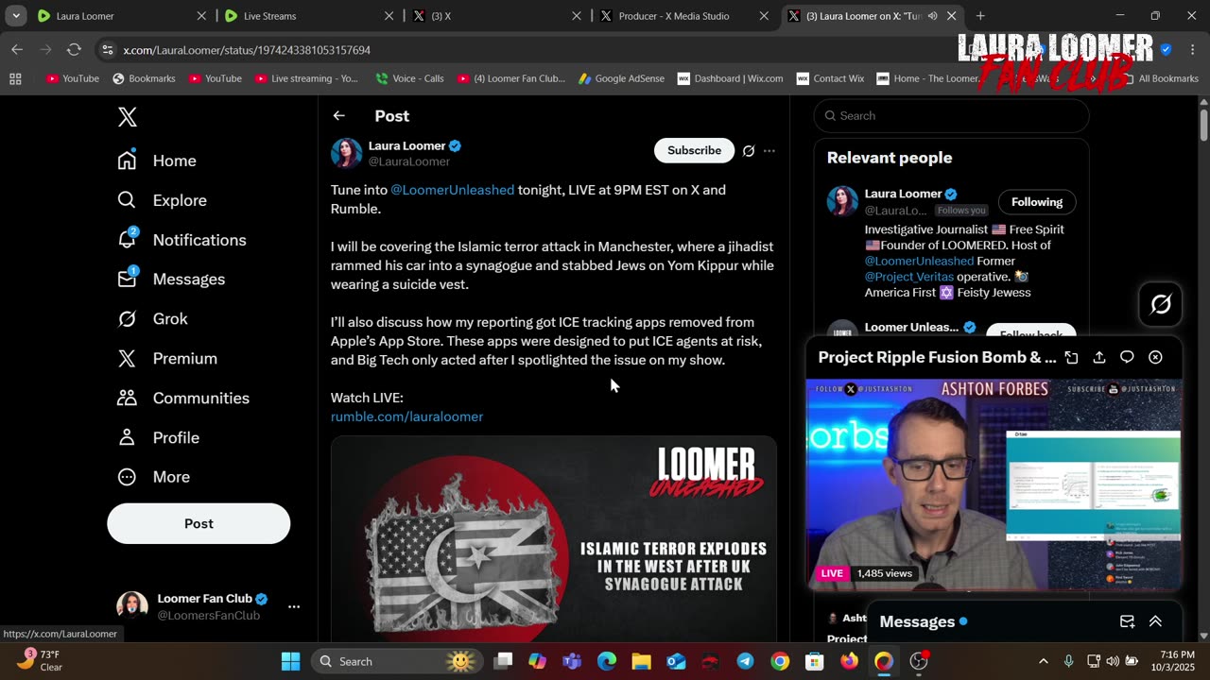Click the Grok icon on Laura Loomer's post
Screen dimensions: 1210x680
pyautogui.click(x=749, y=150)
